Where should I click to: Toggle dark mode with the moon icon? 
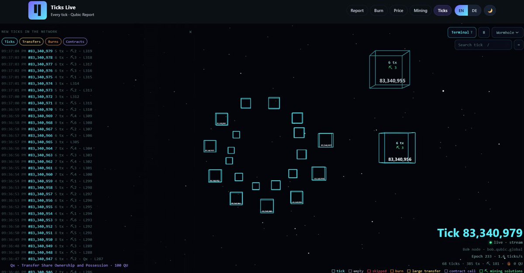pos(490,10)
